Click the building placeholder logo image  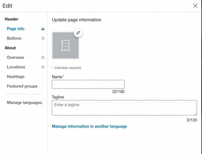click(65, 45)
